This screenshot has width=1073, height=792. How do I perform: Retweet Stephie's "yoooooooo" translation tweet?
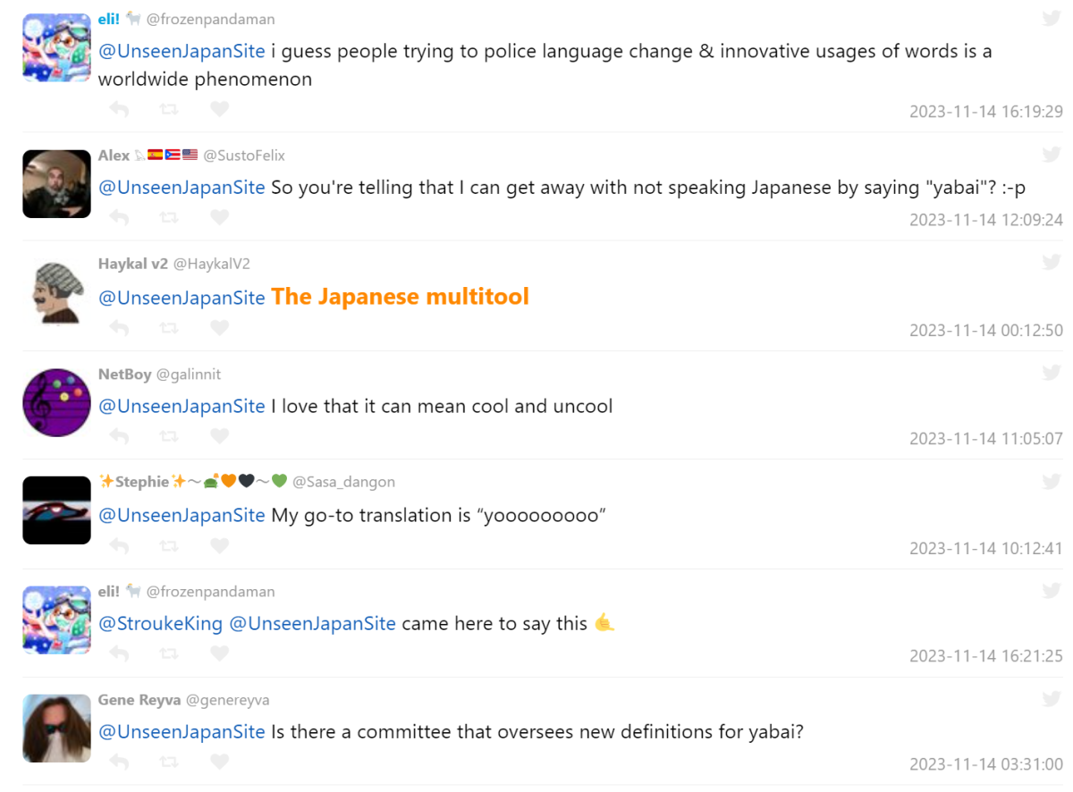[168, 545]
